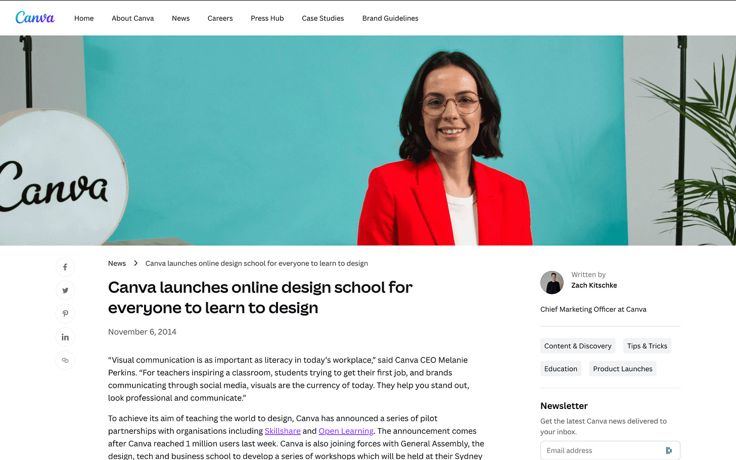Select Product Launches tag

pyautogui.click(x=623, y=369)
